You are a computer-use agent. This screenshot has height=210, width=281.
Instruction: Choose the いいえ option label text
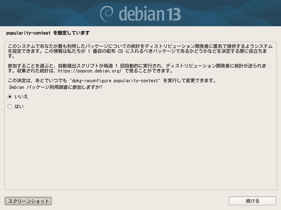point(21,97)
